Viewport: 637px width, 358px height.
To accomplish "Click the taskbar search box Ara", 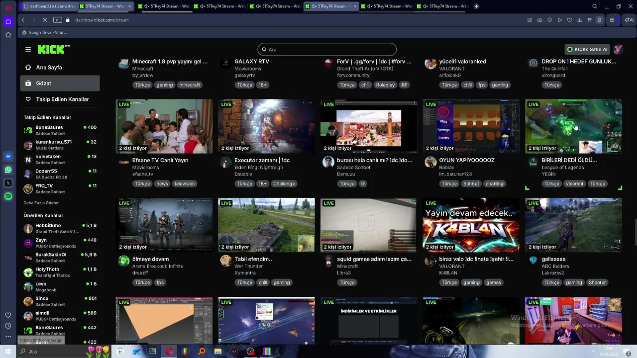I will coord(65,352).
